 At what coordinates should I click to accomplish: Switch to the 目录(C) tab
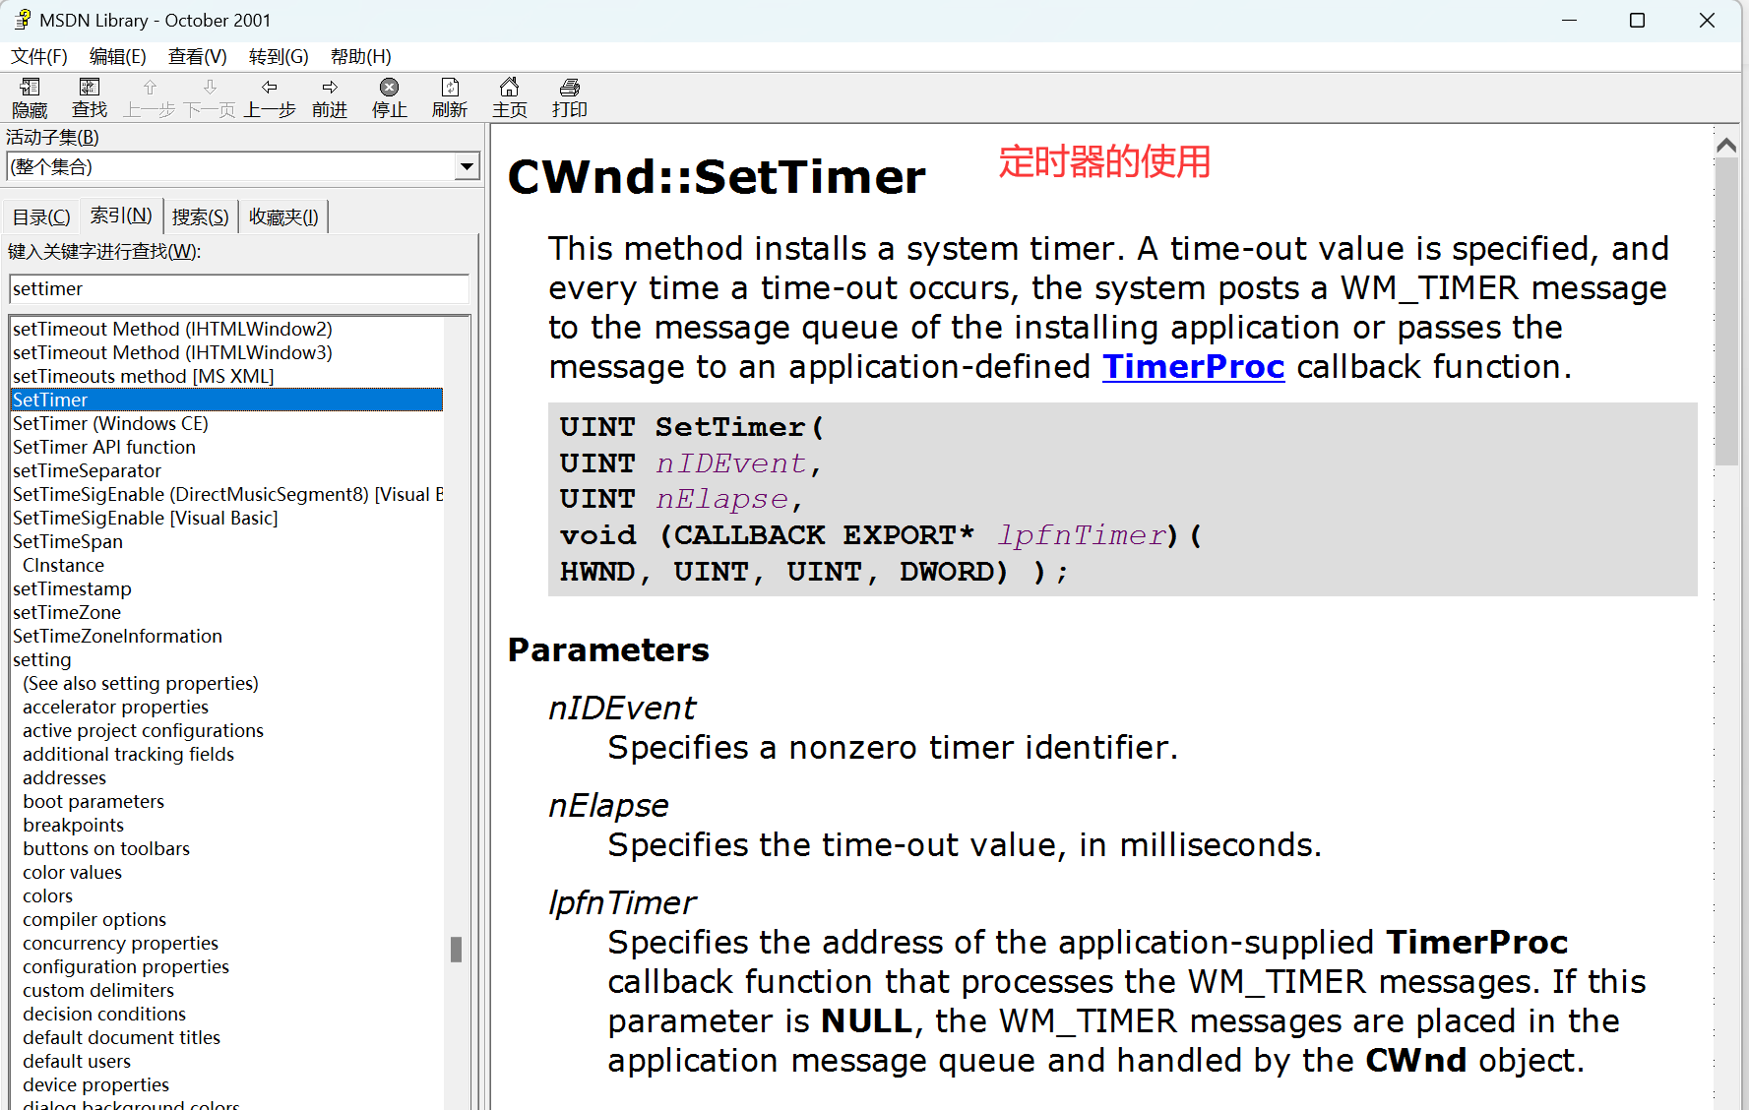pyautogui.click(x=41, y=216)
